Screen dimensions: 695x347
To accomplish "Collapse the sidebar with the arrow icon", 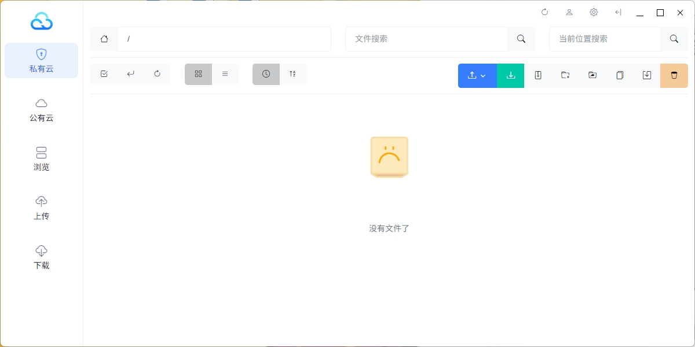I will pos(618,12).
